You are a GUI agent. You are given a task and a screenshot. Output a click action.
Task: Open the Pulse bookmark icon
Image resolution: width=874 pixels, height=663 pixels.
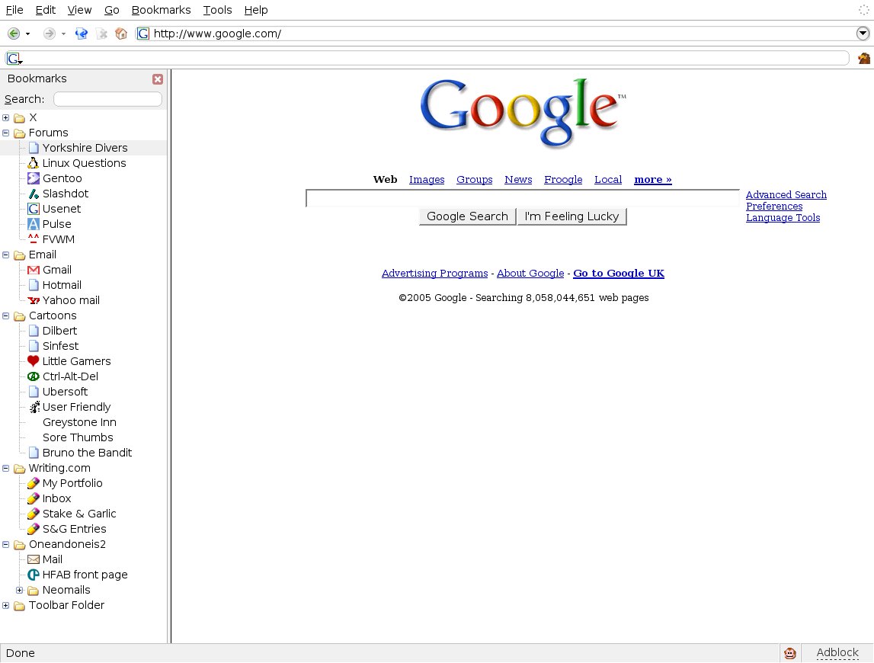(34, 224)
